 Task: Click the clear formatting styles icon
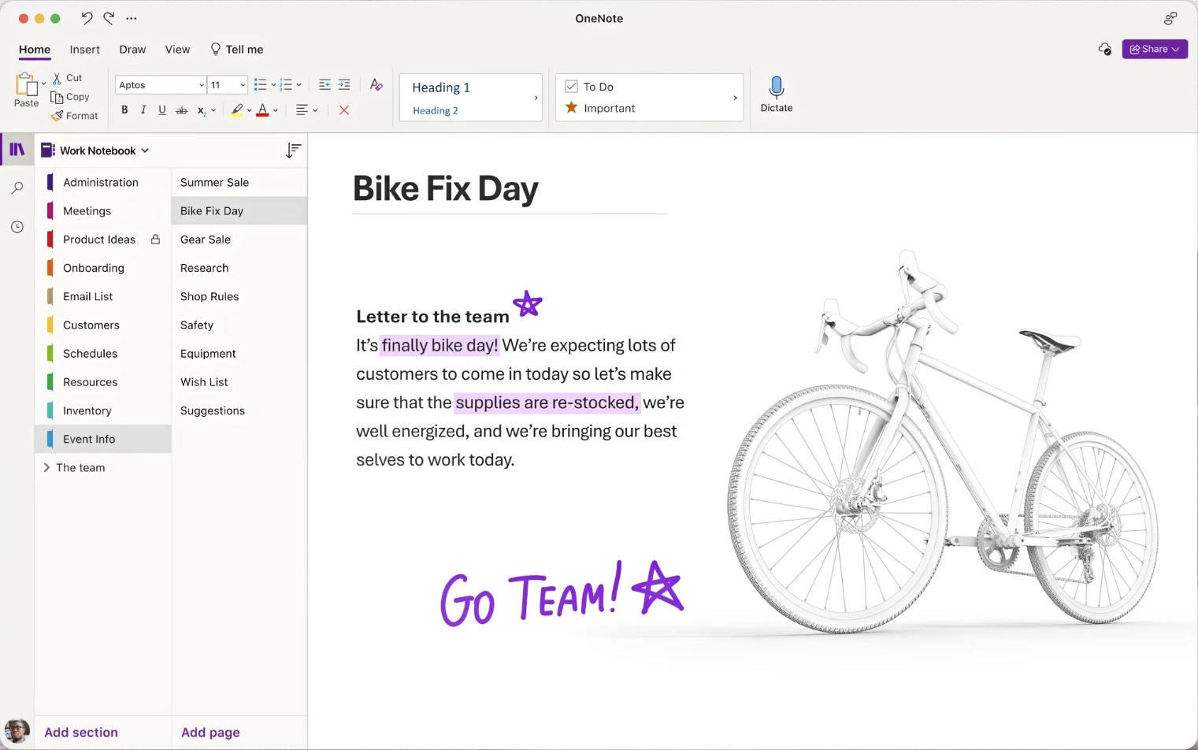pos(376,84)
